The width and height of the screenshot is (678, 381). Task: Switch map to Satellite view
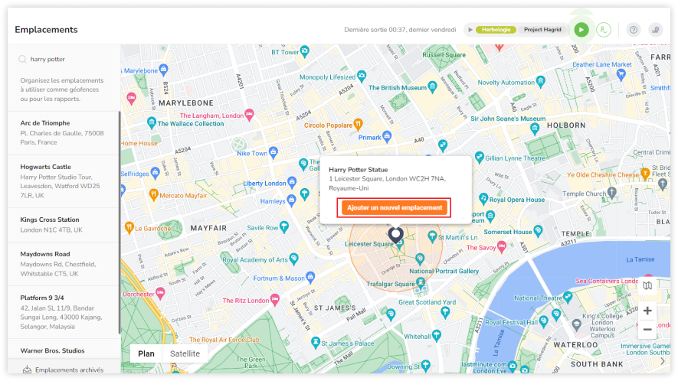(185, 353)
